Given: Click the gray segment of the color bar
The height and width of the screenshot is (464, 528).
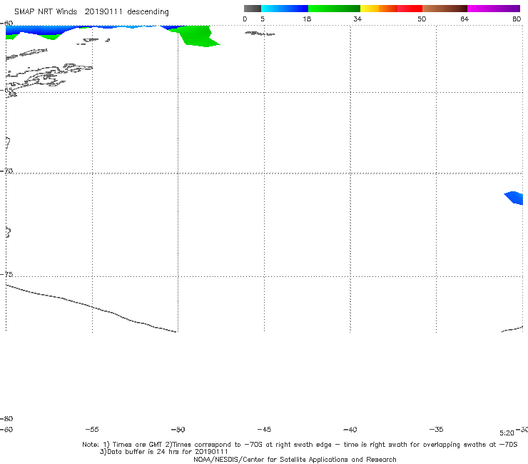Looking at the screenshot, I should tap(252, 9).
